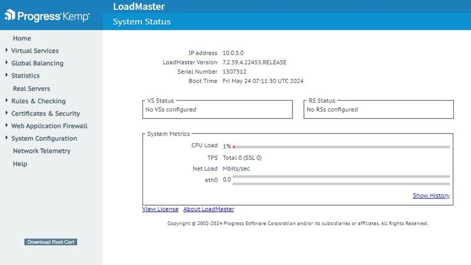Expand Certificates & Security arrow
Viewport: 471px width, 265px height.
(x=6, y=112)
